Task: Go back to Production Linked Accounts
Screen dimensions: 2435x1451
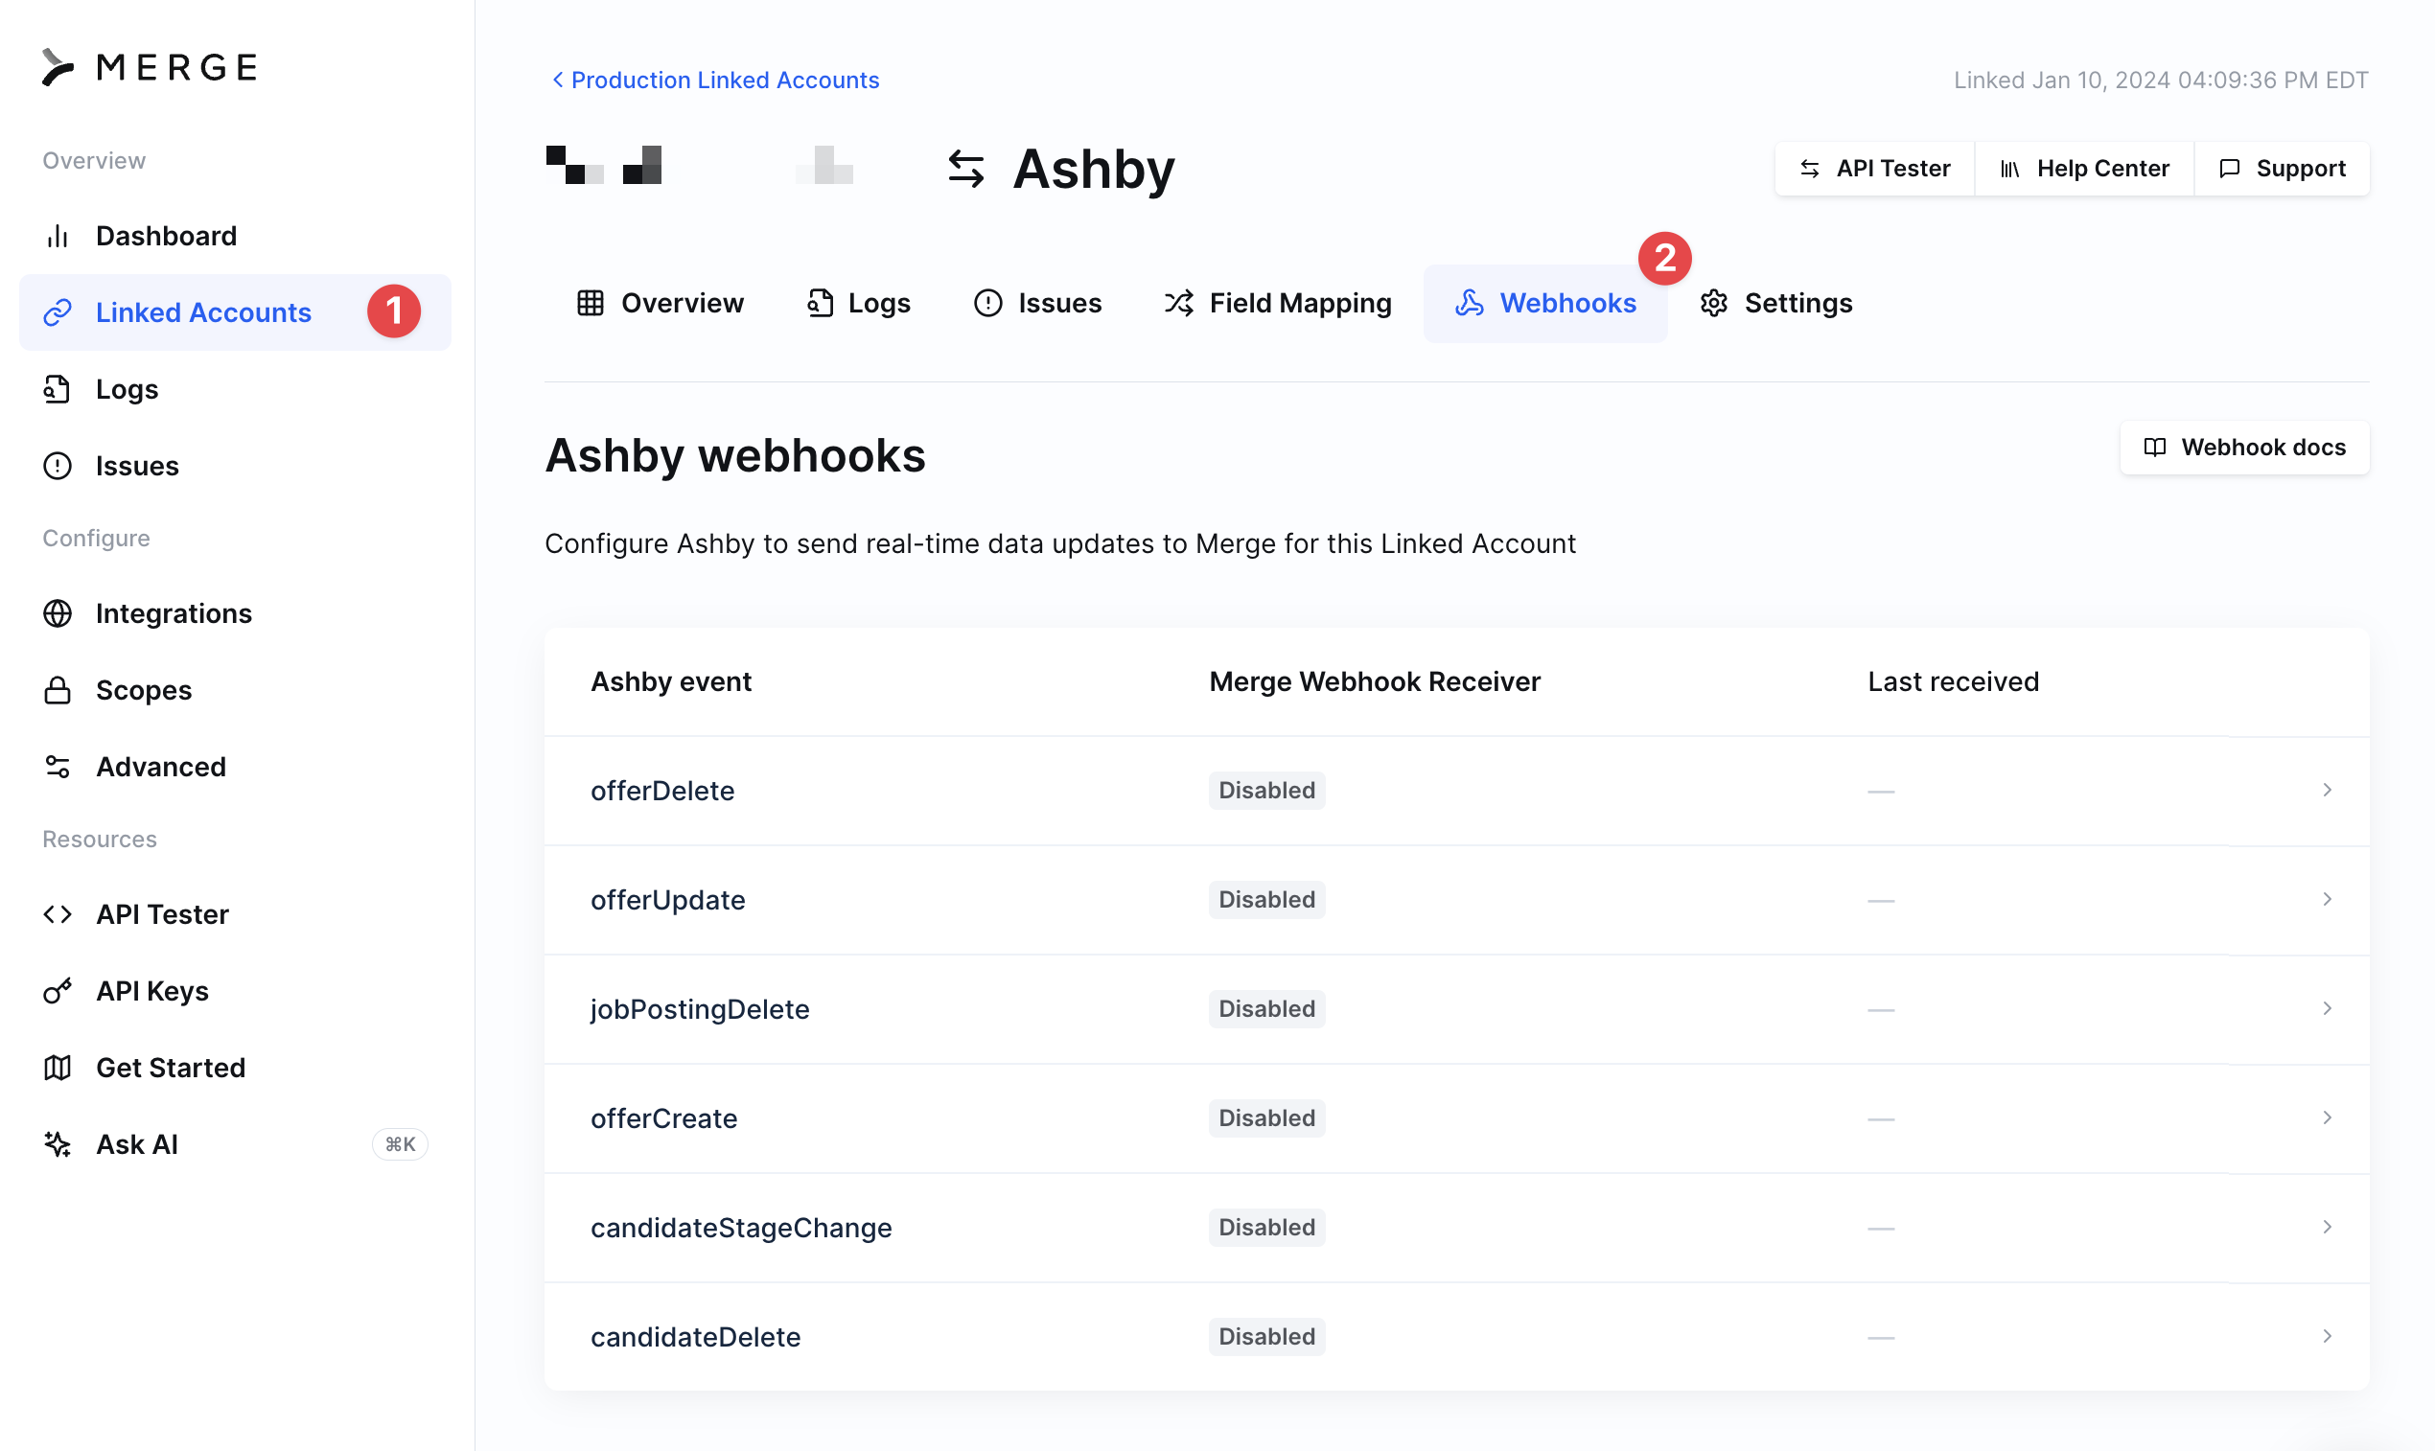Action: coord(715,81)
